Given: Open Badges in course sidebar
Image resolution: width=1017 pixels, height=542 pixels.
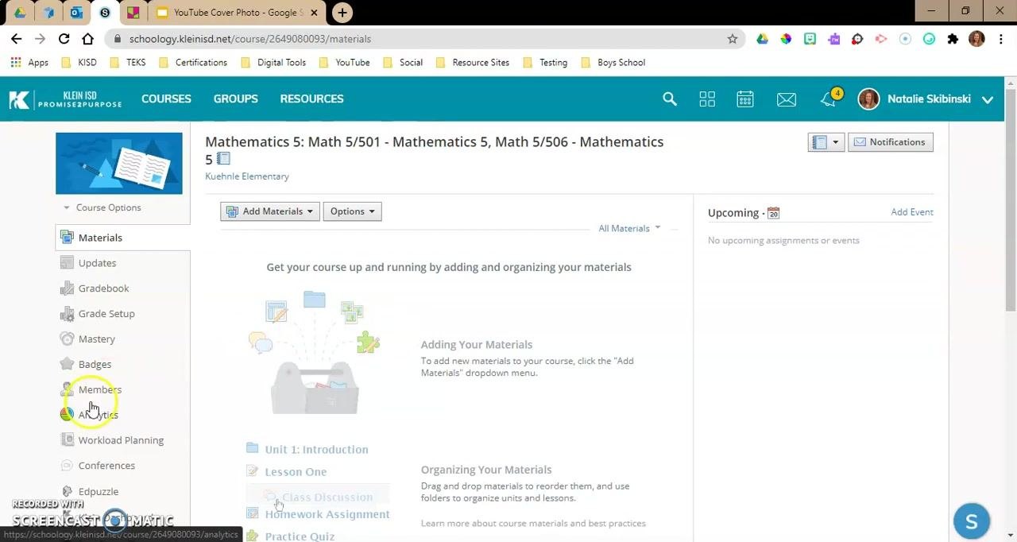Looking at the screenshot, I should tap(95, 364).
